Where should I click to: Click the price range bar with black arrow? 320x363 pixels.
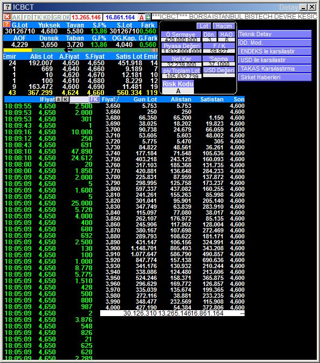80,50
